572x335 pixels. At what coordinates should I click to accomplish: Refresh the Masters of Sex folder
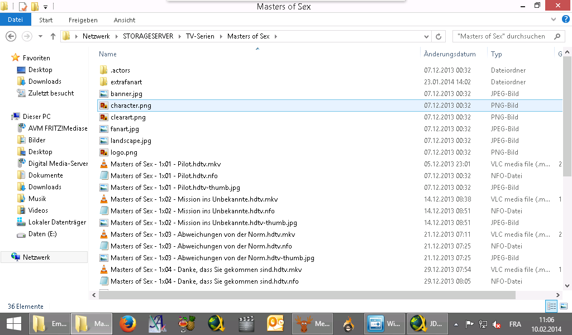click(x=438, y=36)
